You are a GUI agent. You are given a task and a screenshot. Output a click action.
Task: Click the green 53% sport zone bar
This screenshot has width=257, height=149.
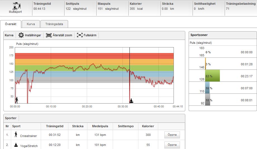pos(212,76)
